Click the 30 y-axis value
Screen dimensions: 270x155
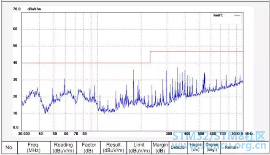(x=15, y=79)
